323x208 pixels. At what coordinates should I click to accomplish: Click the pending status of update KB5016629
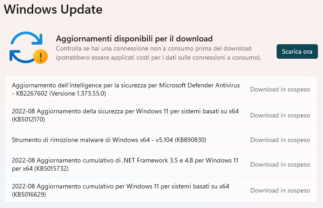(x=280, y=190)
